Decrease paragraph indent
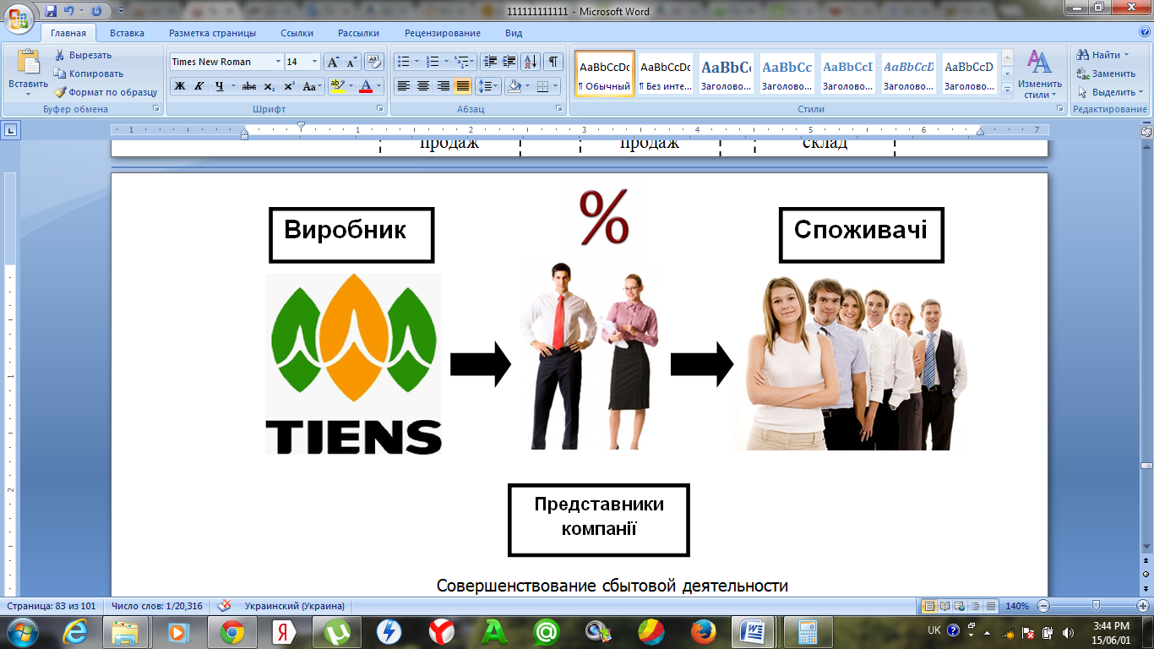The image size is (1154, 649). (490, 62)
